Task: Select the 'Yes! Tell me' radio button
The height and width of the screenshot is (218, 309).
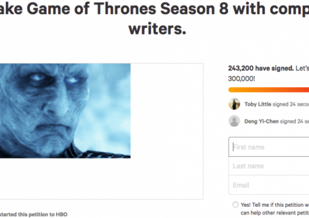Action: [235, 205]
